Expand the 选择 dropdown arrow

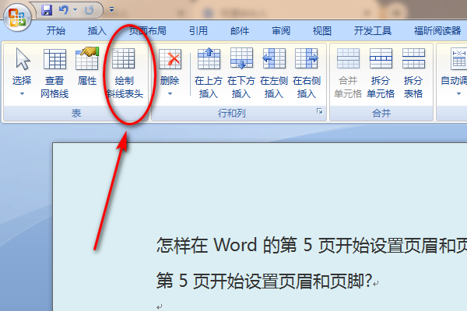(x=22, y=94)
